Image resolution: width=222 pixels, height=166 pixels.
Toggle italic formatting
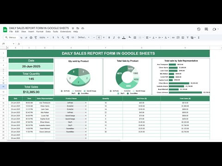point(114,37)
